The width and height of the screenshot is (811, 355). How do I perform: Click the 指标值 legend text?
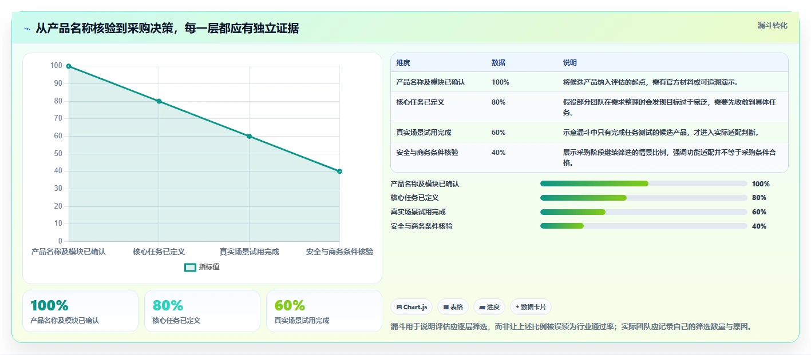click(x=209, y=267)
